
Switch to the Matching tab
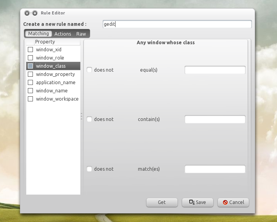pos(38,34)
